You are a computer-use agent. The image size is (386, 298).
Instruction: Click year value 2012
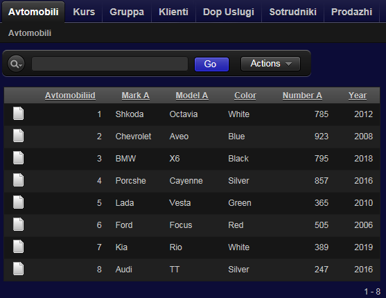point(364,114)
